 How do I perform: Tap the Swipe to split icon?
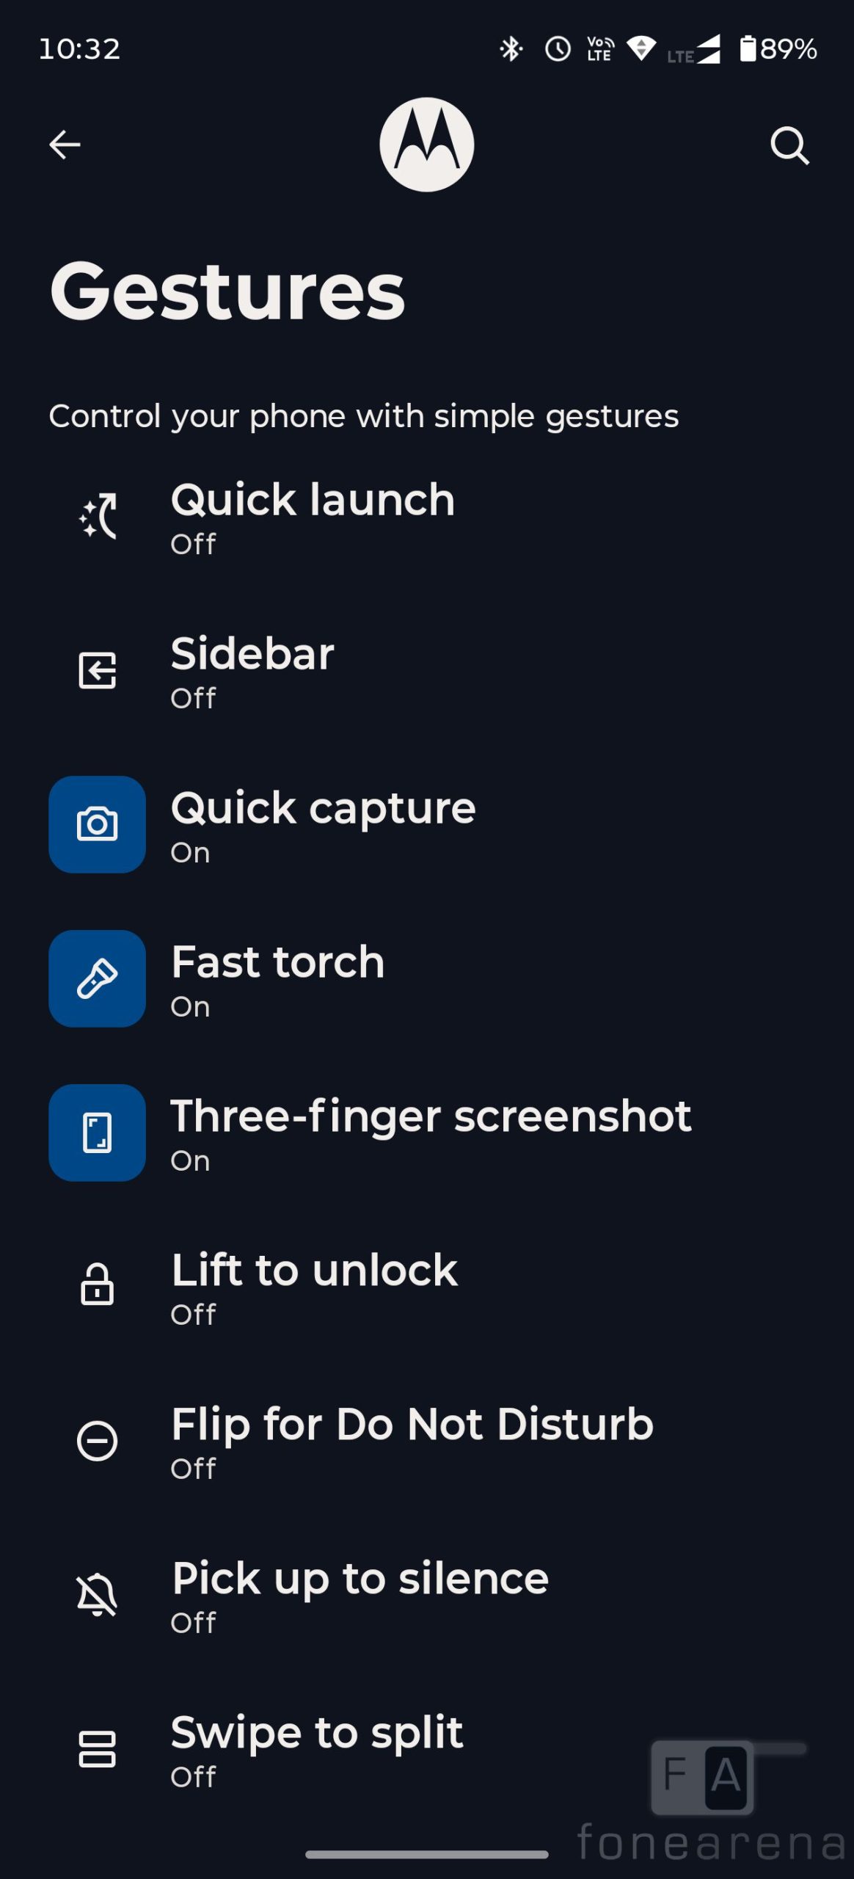click(98, 1749)
